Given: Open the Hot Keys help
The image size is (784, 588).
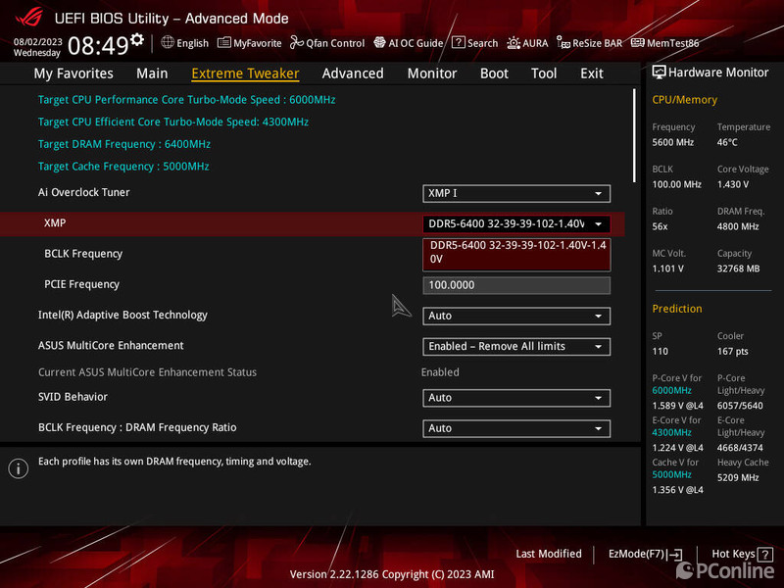Looking at the screenshot, I should [x=740, y=554].
